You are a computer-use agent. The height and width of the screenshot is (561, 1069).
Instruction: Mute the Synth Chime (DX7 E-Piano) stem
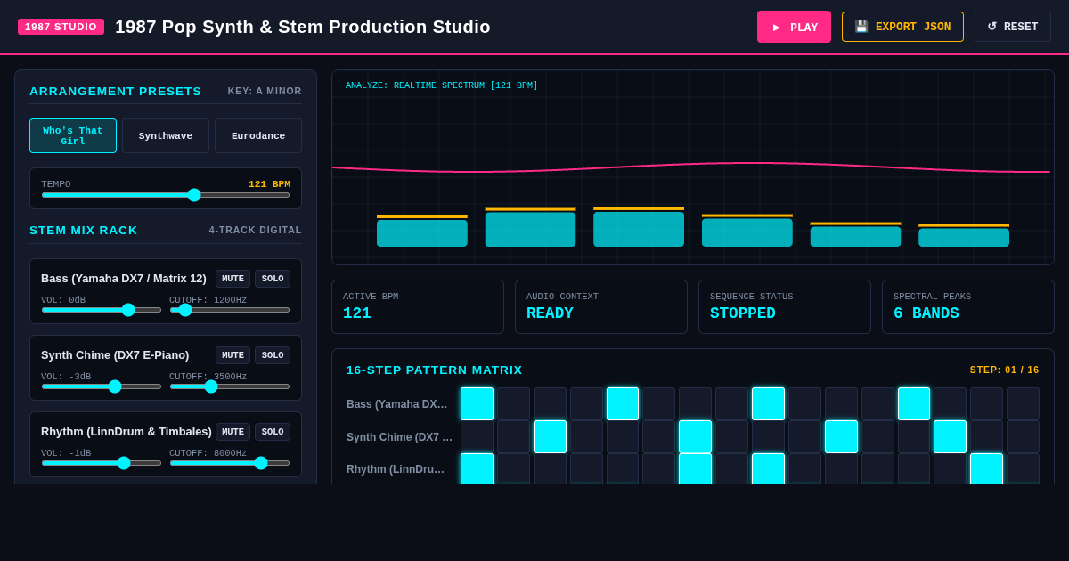click(233, 355)
